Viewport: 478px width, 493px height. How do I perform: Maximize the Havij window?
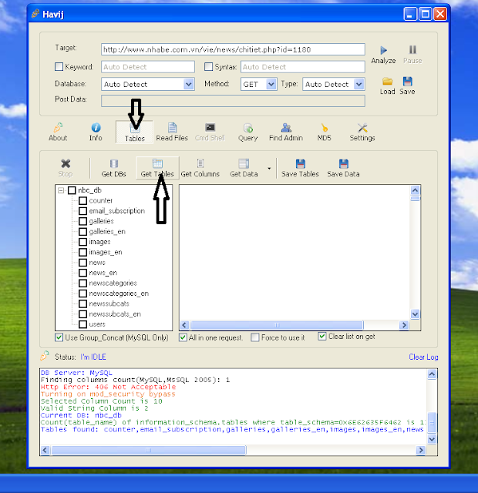[x=425, y=14]
